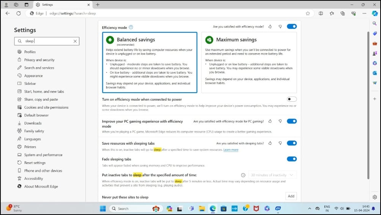Click the address bar URL

click(x=72, y=13)
